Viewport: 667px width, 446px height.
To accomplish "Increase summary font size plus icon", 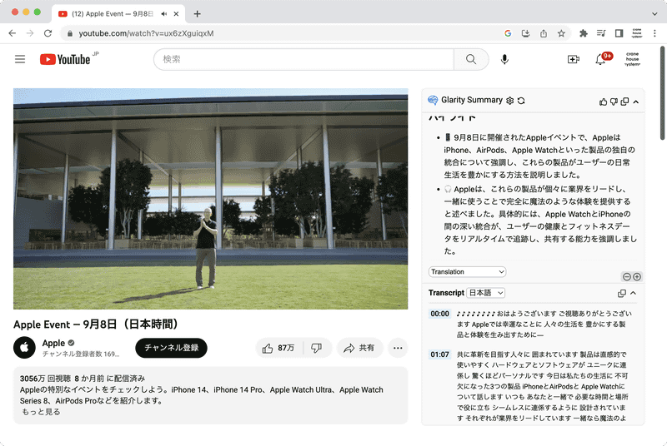I will (x=637, y=277).
